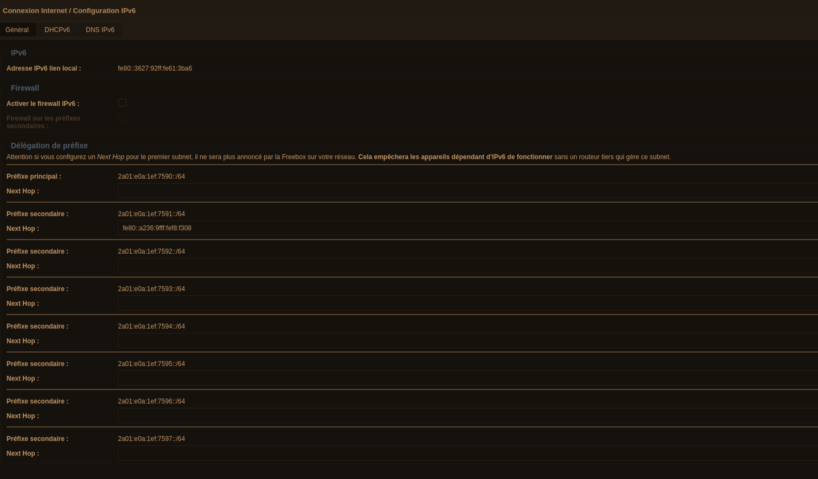Click the IPv6 section heading
Viewport: 818px width, 479px height.
pyautogui.click(x=18, y=53)
